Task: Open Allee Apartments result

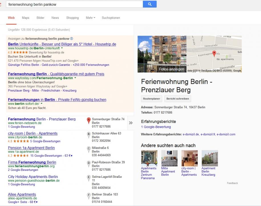Action: click(x=22, y=194)
